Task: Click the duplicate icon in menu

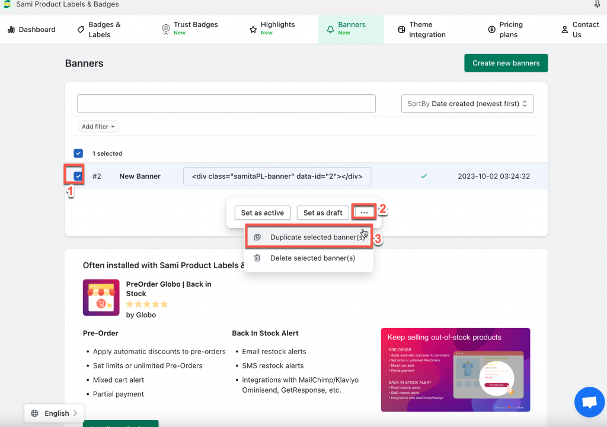Action: (x=257, y=237)
